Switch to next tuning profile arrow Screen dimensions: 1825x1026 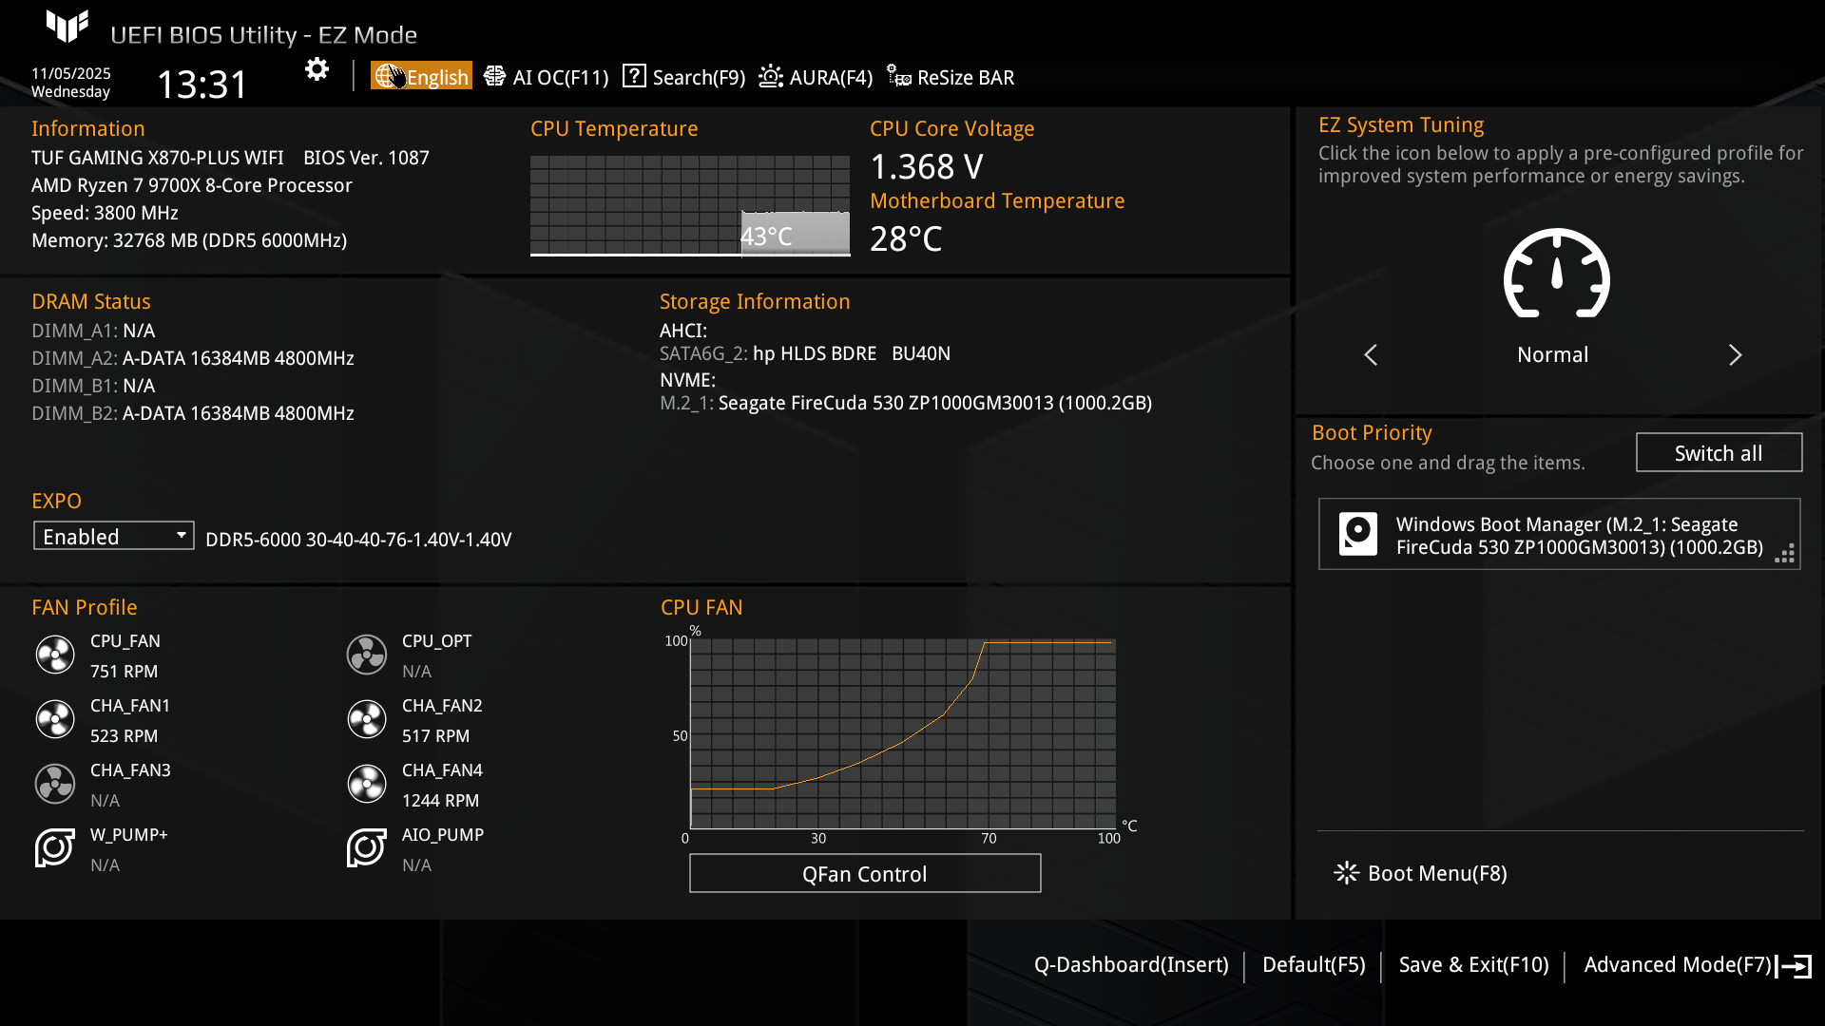1735,355
